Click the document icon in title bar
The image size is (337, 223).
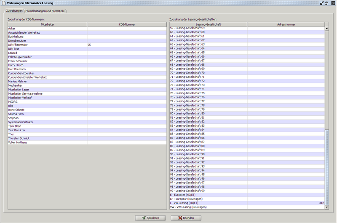3,3
